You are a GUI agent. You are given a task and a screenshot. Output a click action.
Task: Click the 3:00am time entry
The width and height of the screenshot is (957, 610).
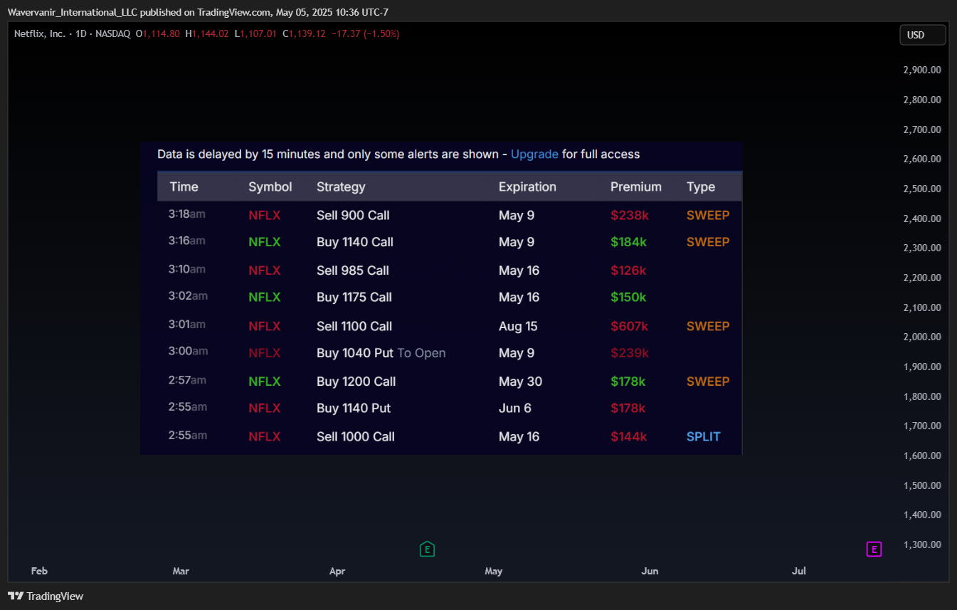tap(189, 351)
